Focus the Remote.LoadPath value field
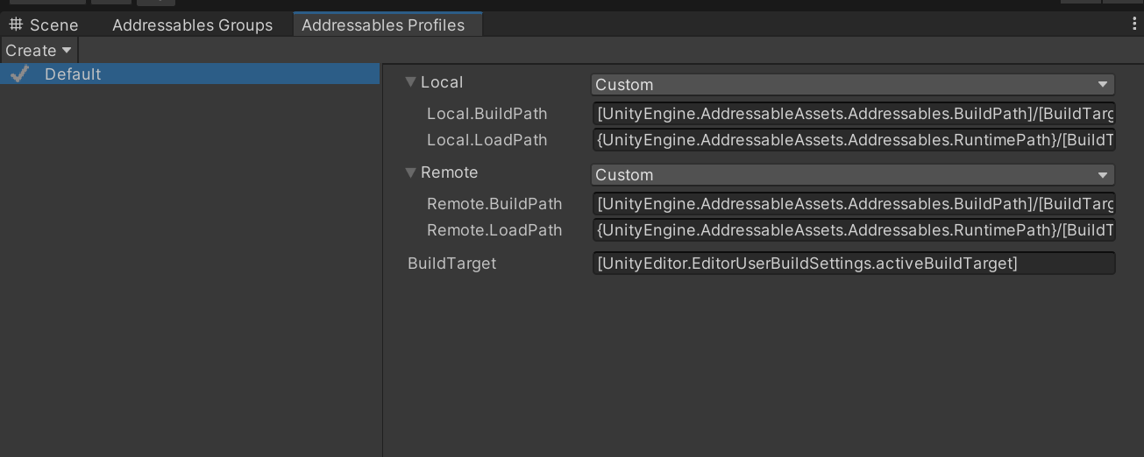 coord(853,230)
